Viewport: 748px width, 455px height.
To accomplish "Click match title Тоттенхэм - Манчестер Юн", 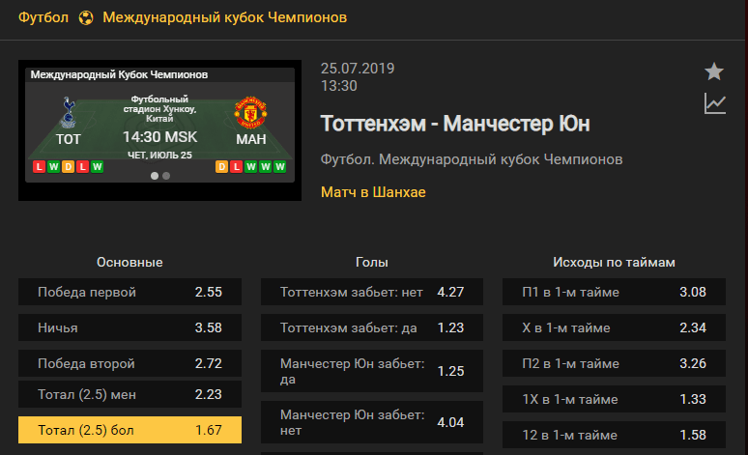I will pos(455,124).
